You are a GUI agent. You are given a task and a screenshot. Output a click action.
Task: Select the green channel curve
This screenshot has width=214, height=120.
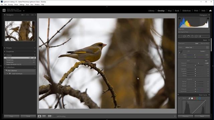click(x=197, y=98)
